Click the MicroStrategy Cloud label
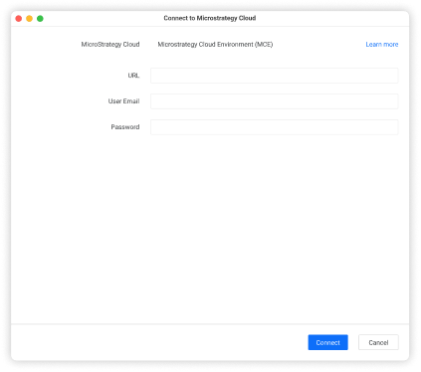The image size is (421, 372). point(110,45)
